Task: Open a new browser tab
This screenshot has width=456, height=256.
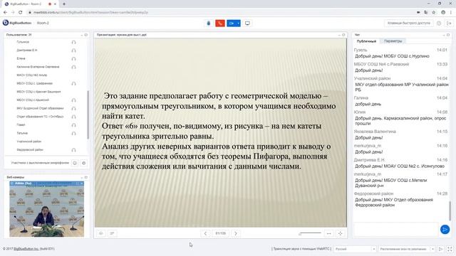Action: [64, 4]
